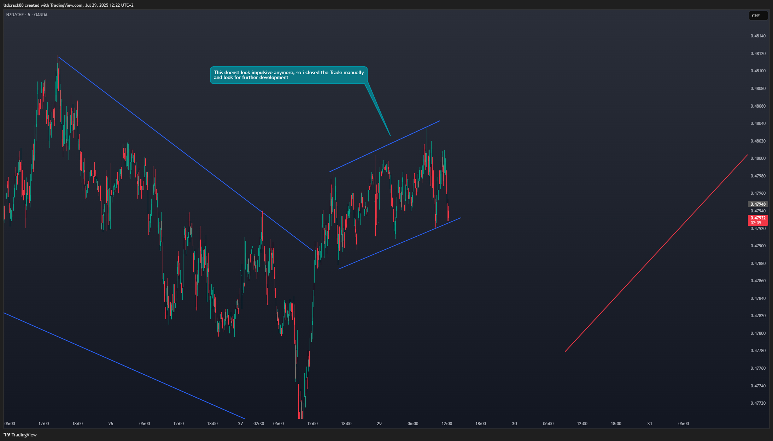Click the 0.47720 price axis label
This screenshot has height=441, width=773.
[x=758, y=403]
